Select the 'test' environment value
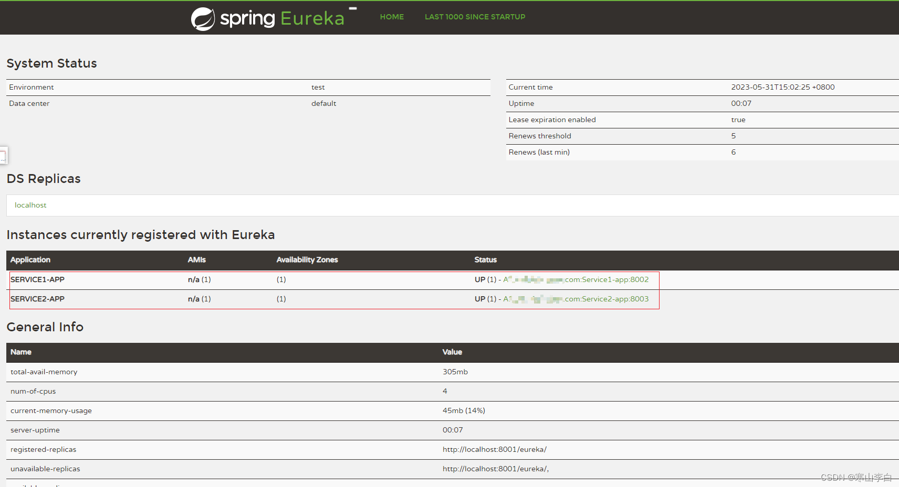This screenshot has height=487, width=899. pyautogui.click(x=318, y=87)
